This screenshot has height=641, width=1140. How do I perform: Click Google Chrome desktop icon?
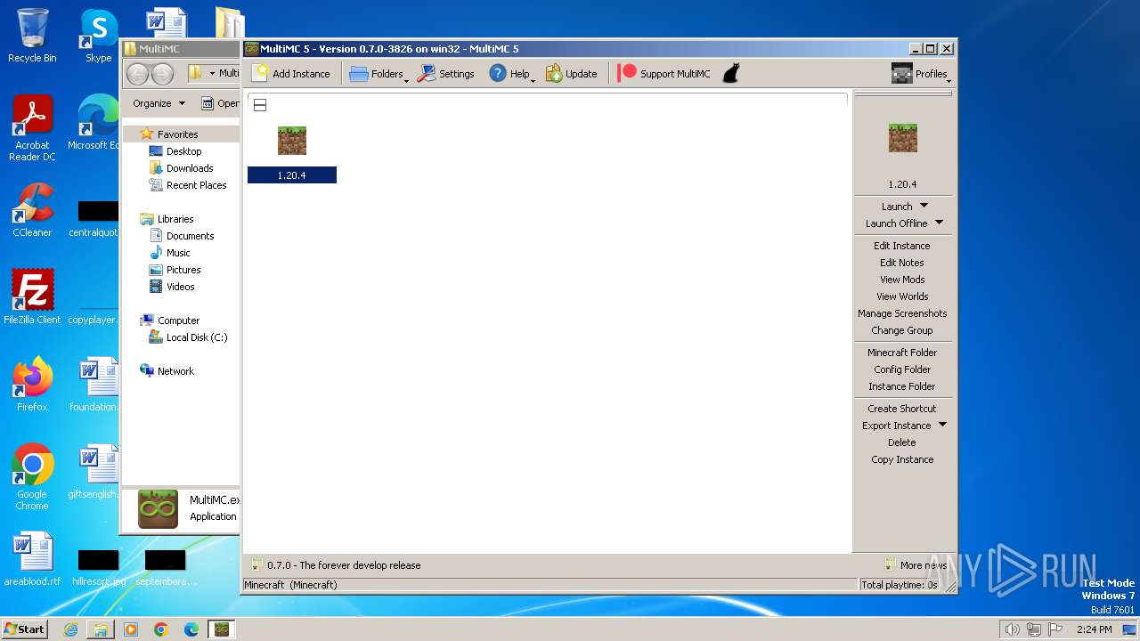[32, 477]
